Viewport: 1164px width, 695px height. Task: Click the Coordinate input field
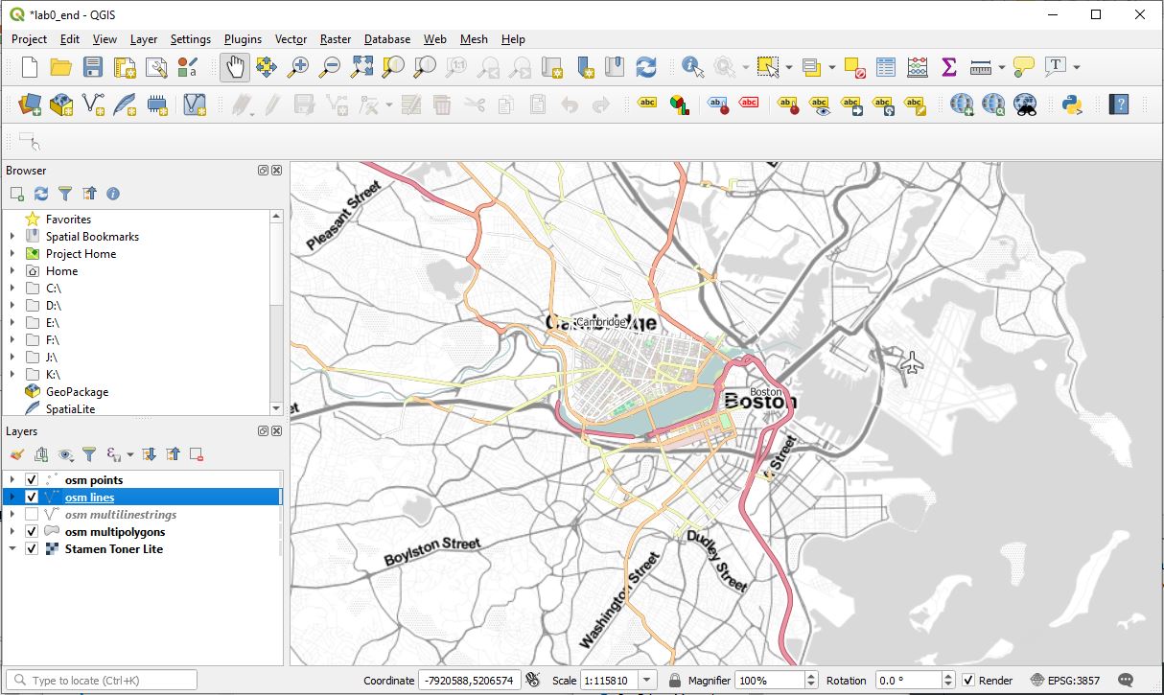coord(469,681)
